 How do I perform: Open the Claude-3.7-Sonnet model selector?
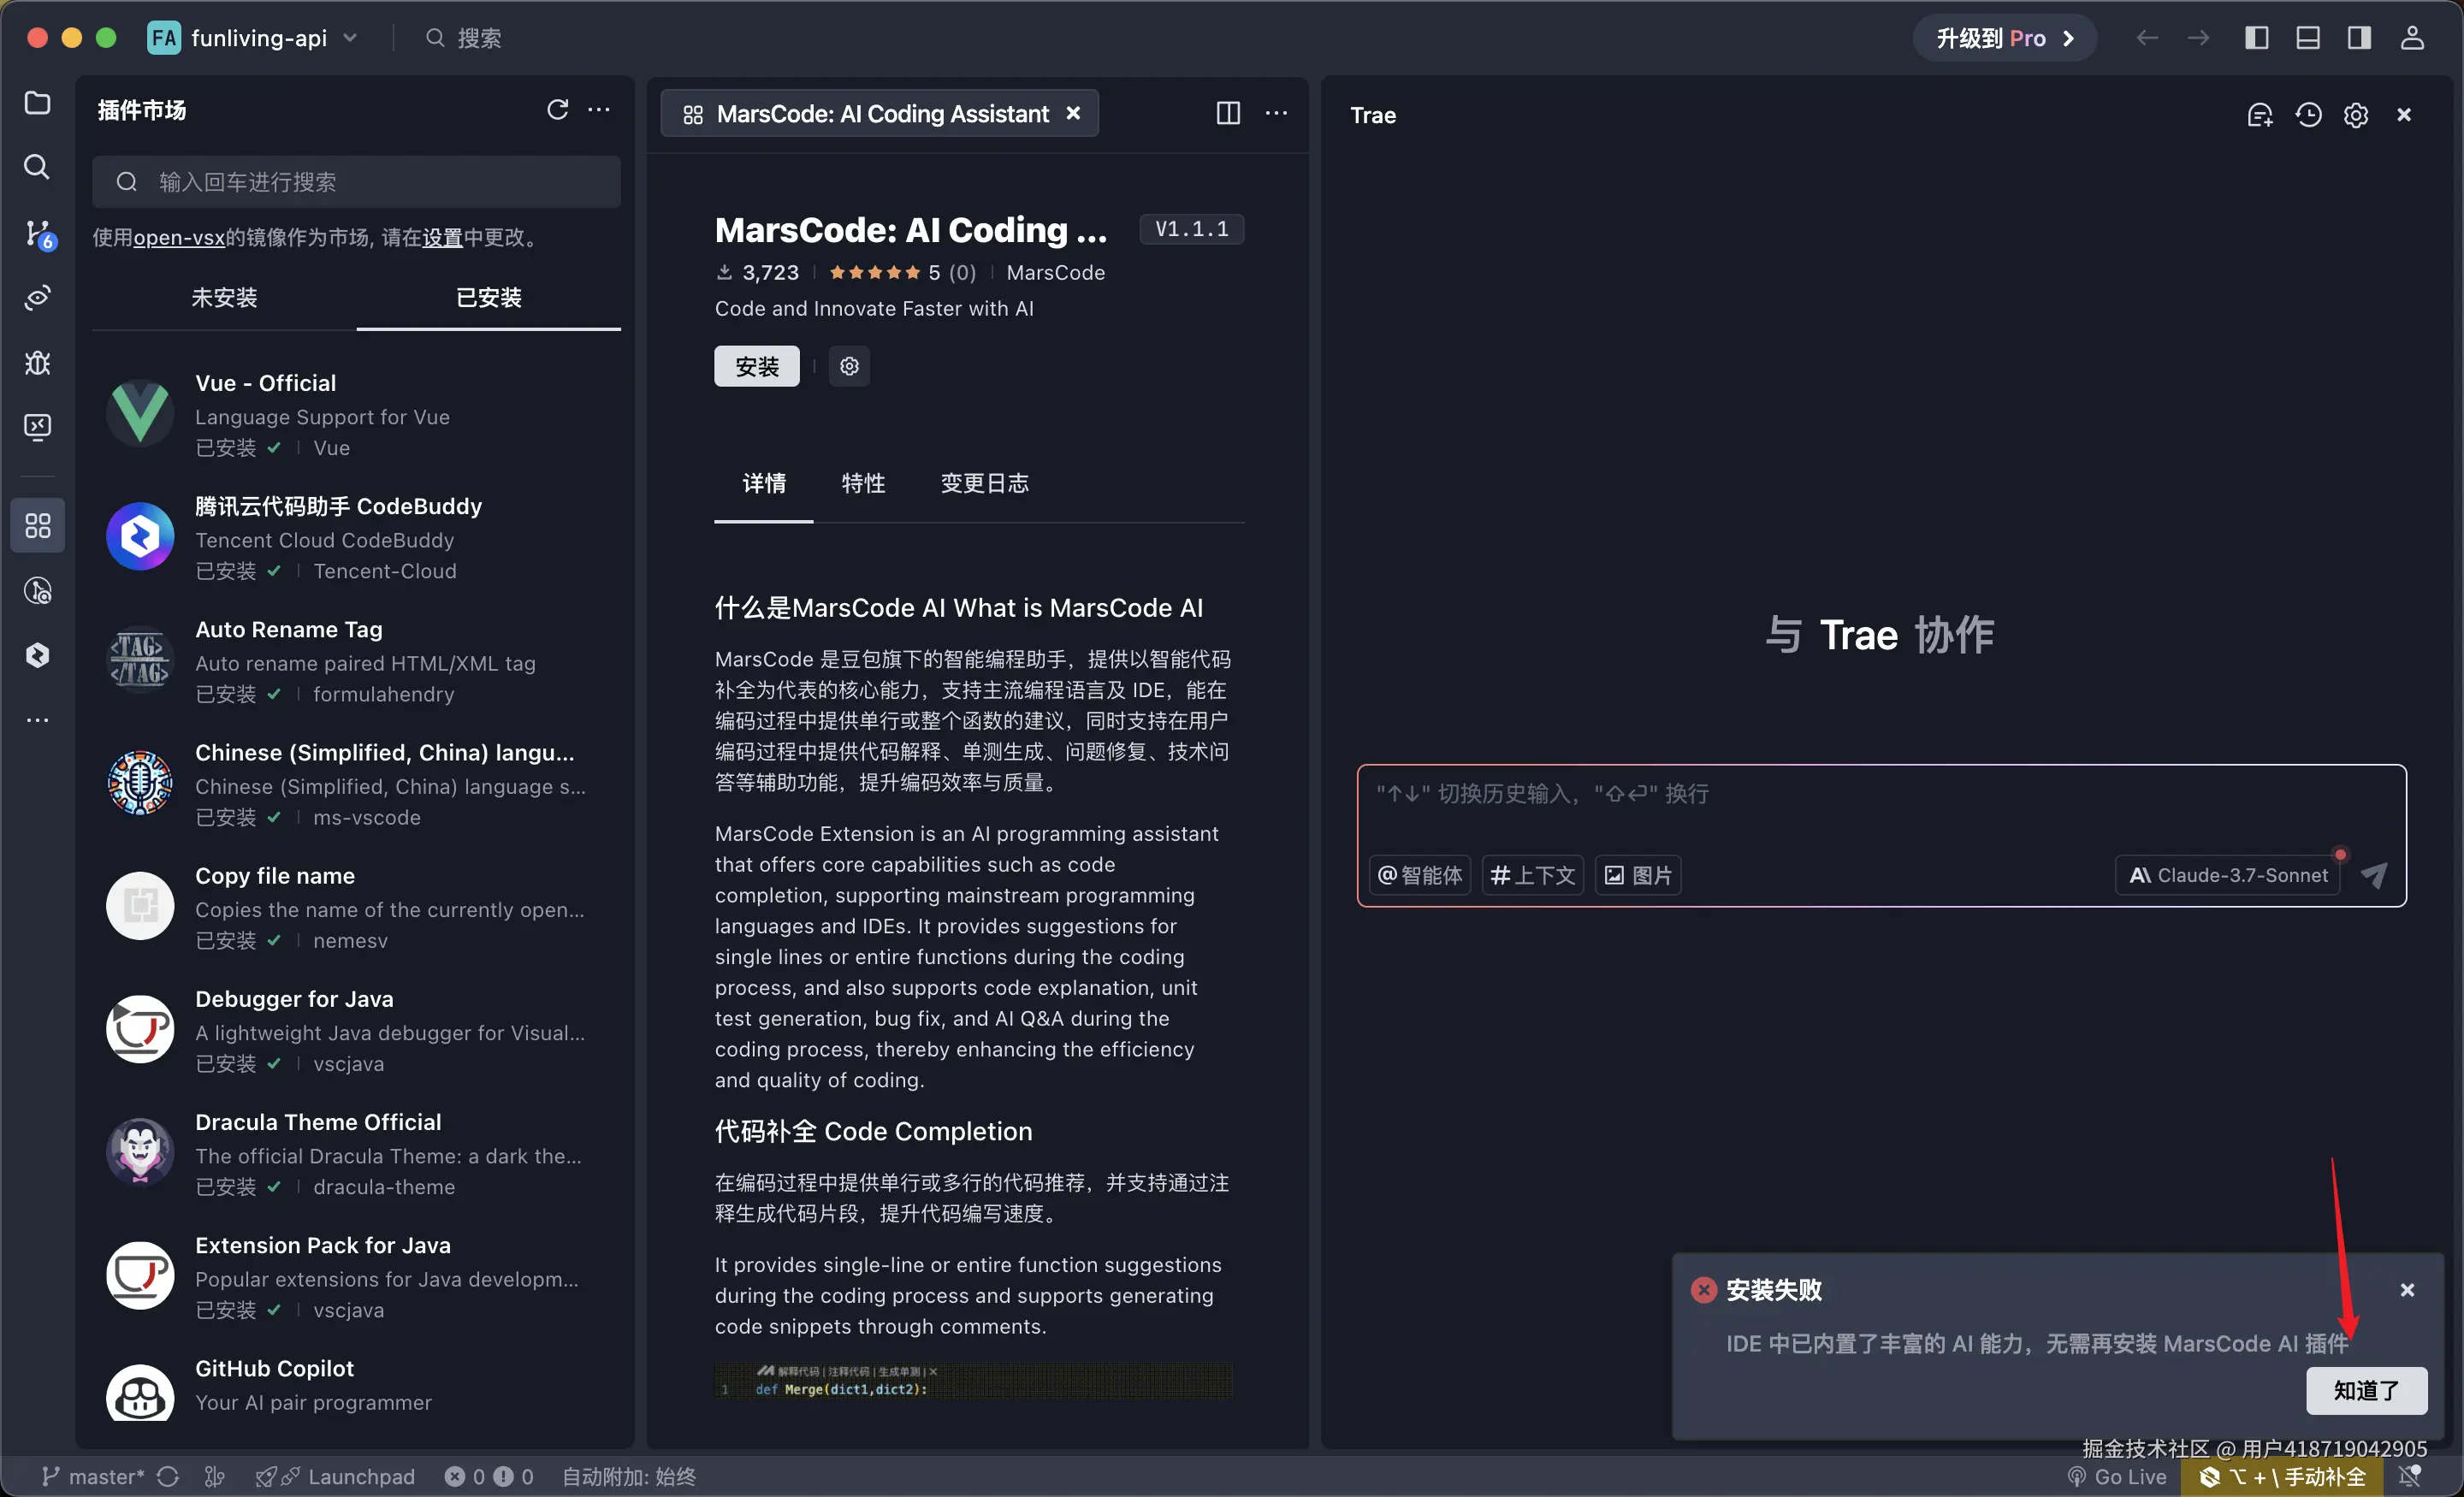tap(2226, 874)
